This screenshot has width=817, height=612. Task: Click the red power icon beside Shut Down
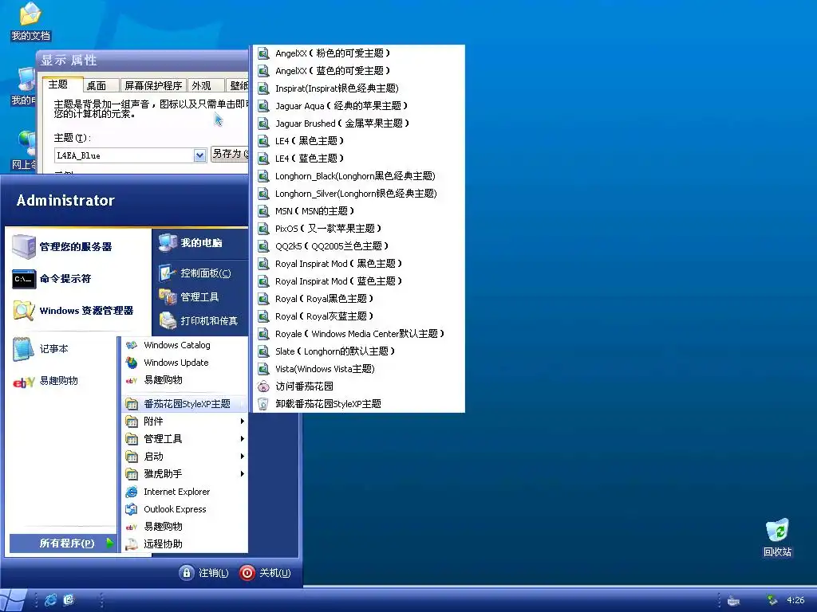click(x=247, y=572)
